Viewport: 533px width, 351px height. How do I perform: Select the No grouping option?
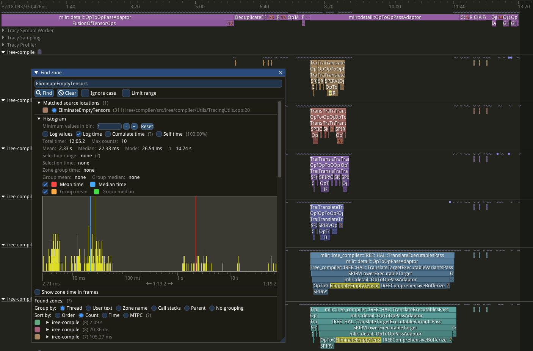[212, 308]
